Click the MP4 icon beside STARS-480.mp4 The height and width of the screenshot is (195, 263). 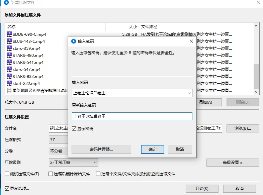click(9, 55)
